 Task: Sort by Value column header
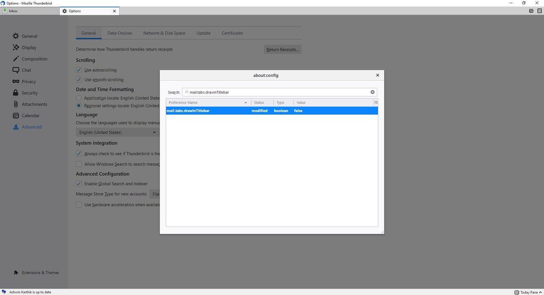[334, 103]
